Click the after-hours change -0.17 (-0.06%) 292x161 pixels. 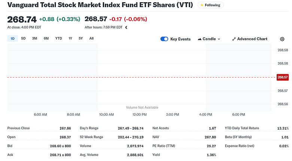[x=128, y=19]
